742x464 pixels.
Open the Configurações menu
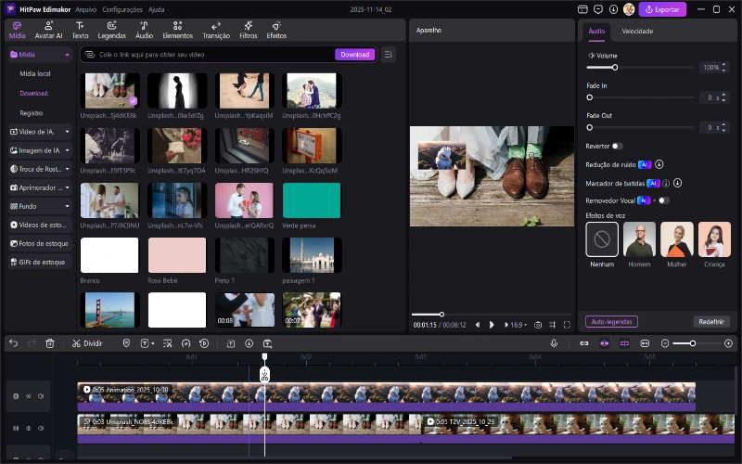(x=122, y=9)
